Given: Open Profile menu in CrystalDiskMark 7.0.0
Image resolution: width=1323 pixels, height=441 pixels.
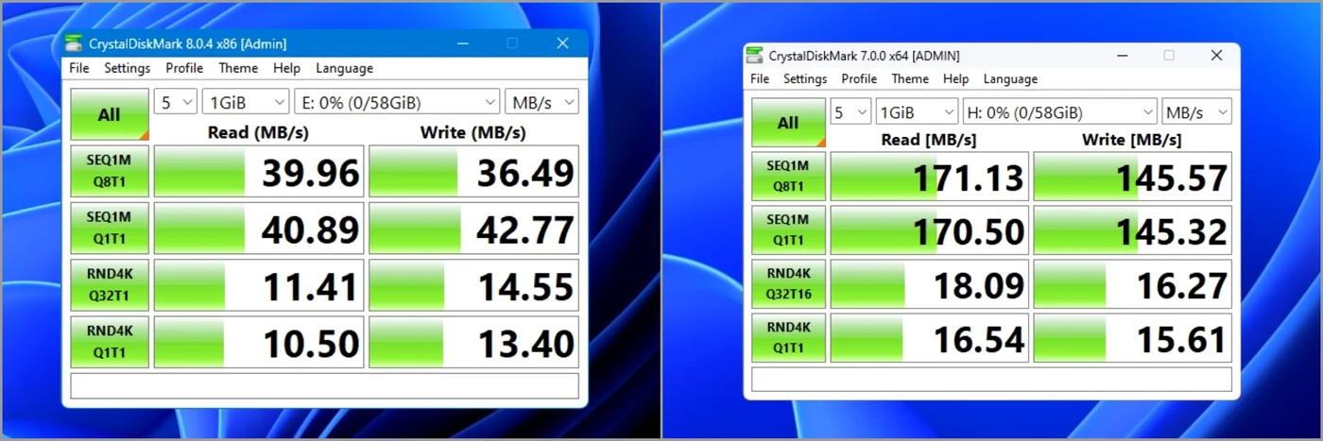Looking at the screenshot, I should [x=859, y=79].
